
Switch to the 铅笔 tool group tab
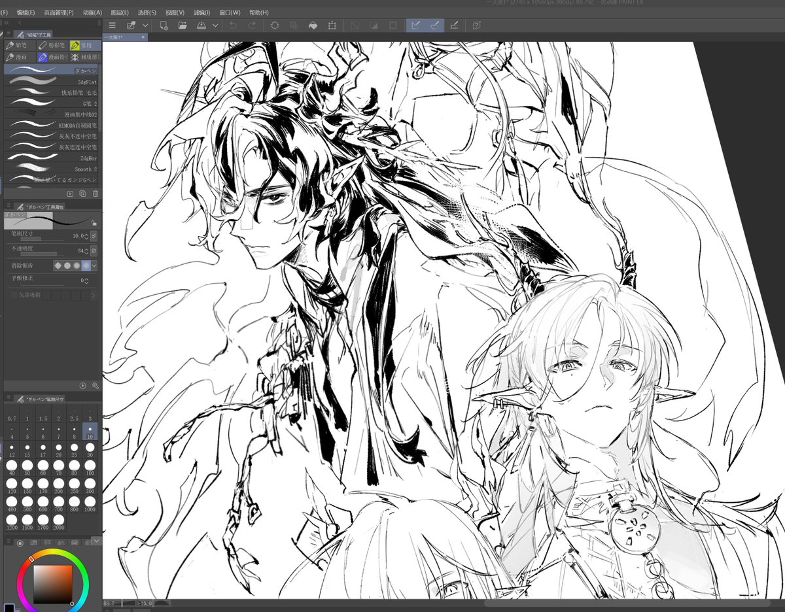19,45
